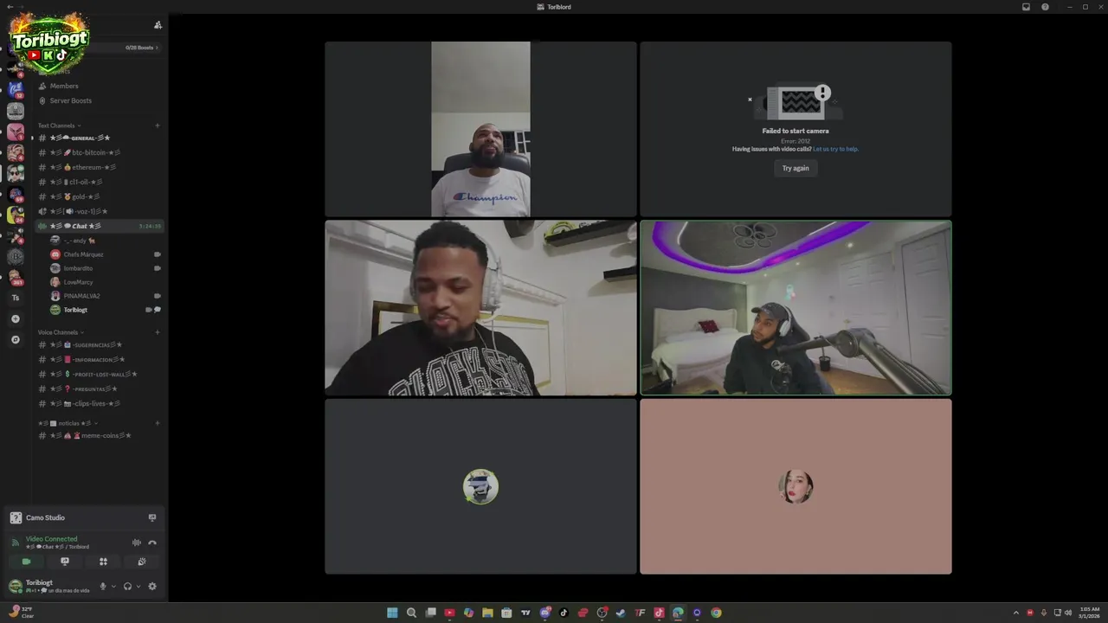Toggle noise suppression waveform icon
Screen dimensions: 1108x623
pyautogui.click(x=136, y=543)
